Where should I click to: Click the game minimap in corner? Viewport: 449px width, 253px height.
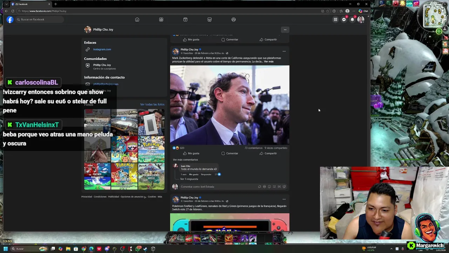(x=433, y=16)
